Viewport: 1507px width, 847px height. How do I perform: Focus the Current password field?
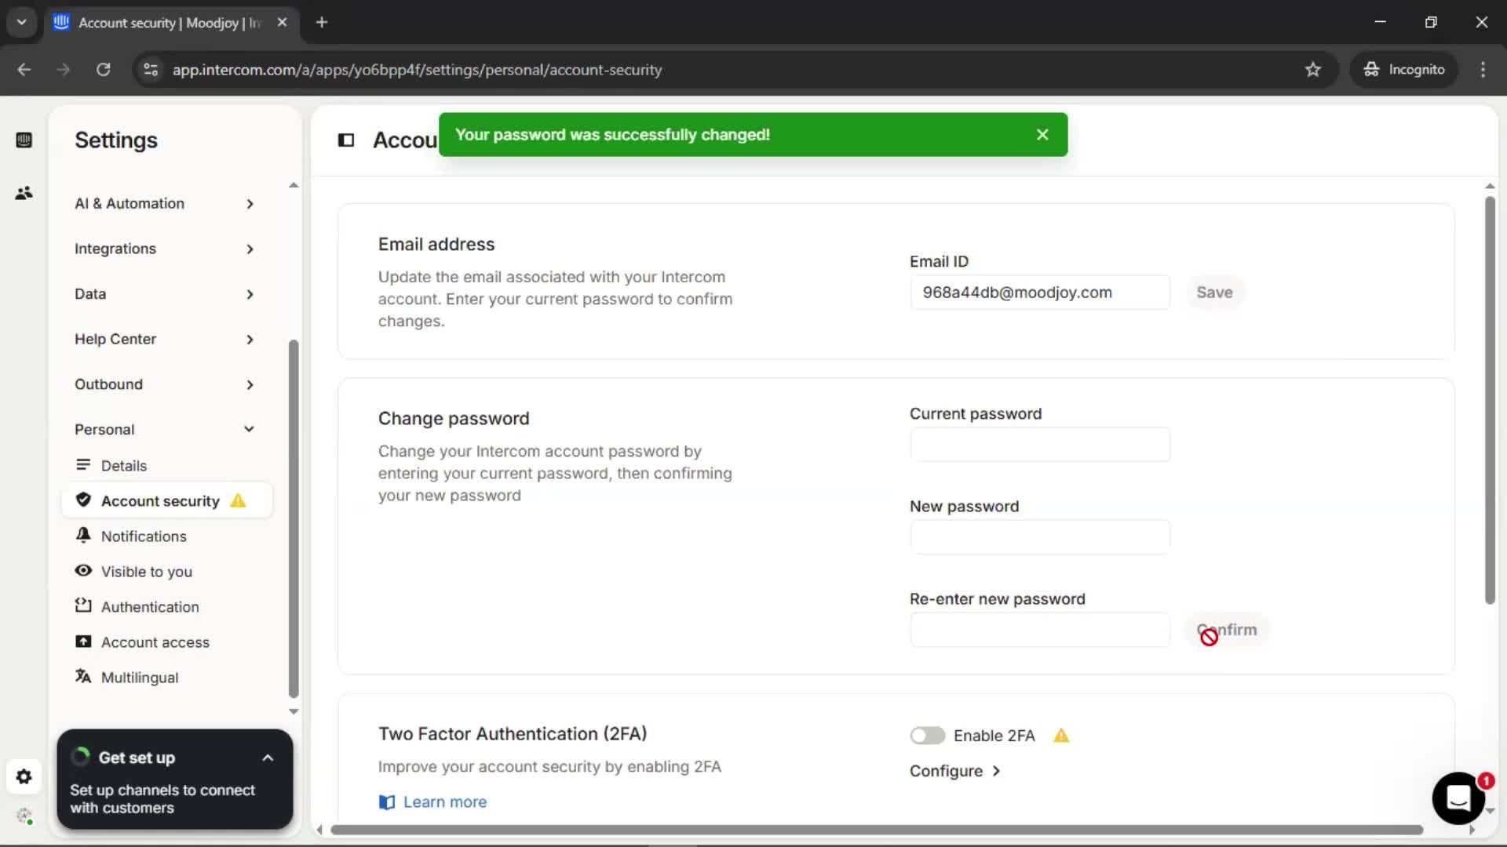1040,445
